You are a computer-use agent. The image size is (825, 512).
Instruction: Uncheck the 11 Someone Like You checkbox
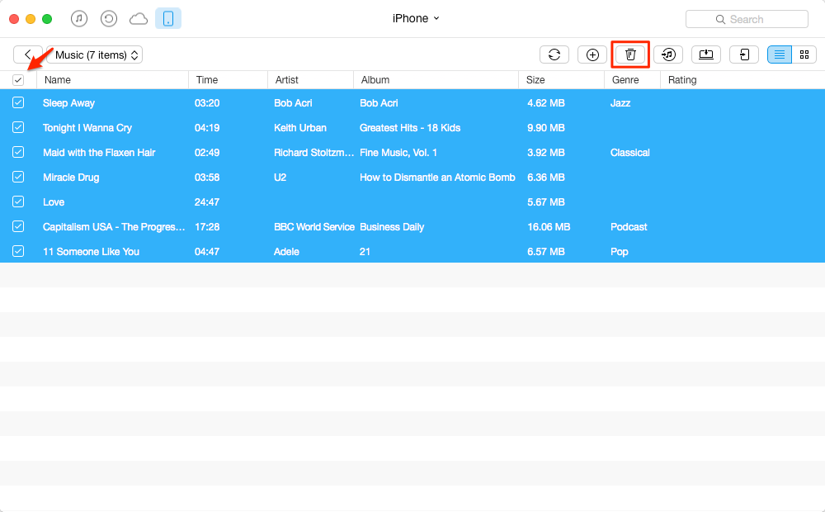[18, 251]
